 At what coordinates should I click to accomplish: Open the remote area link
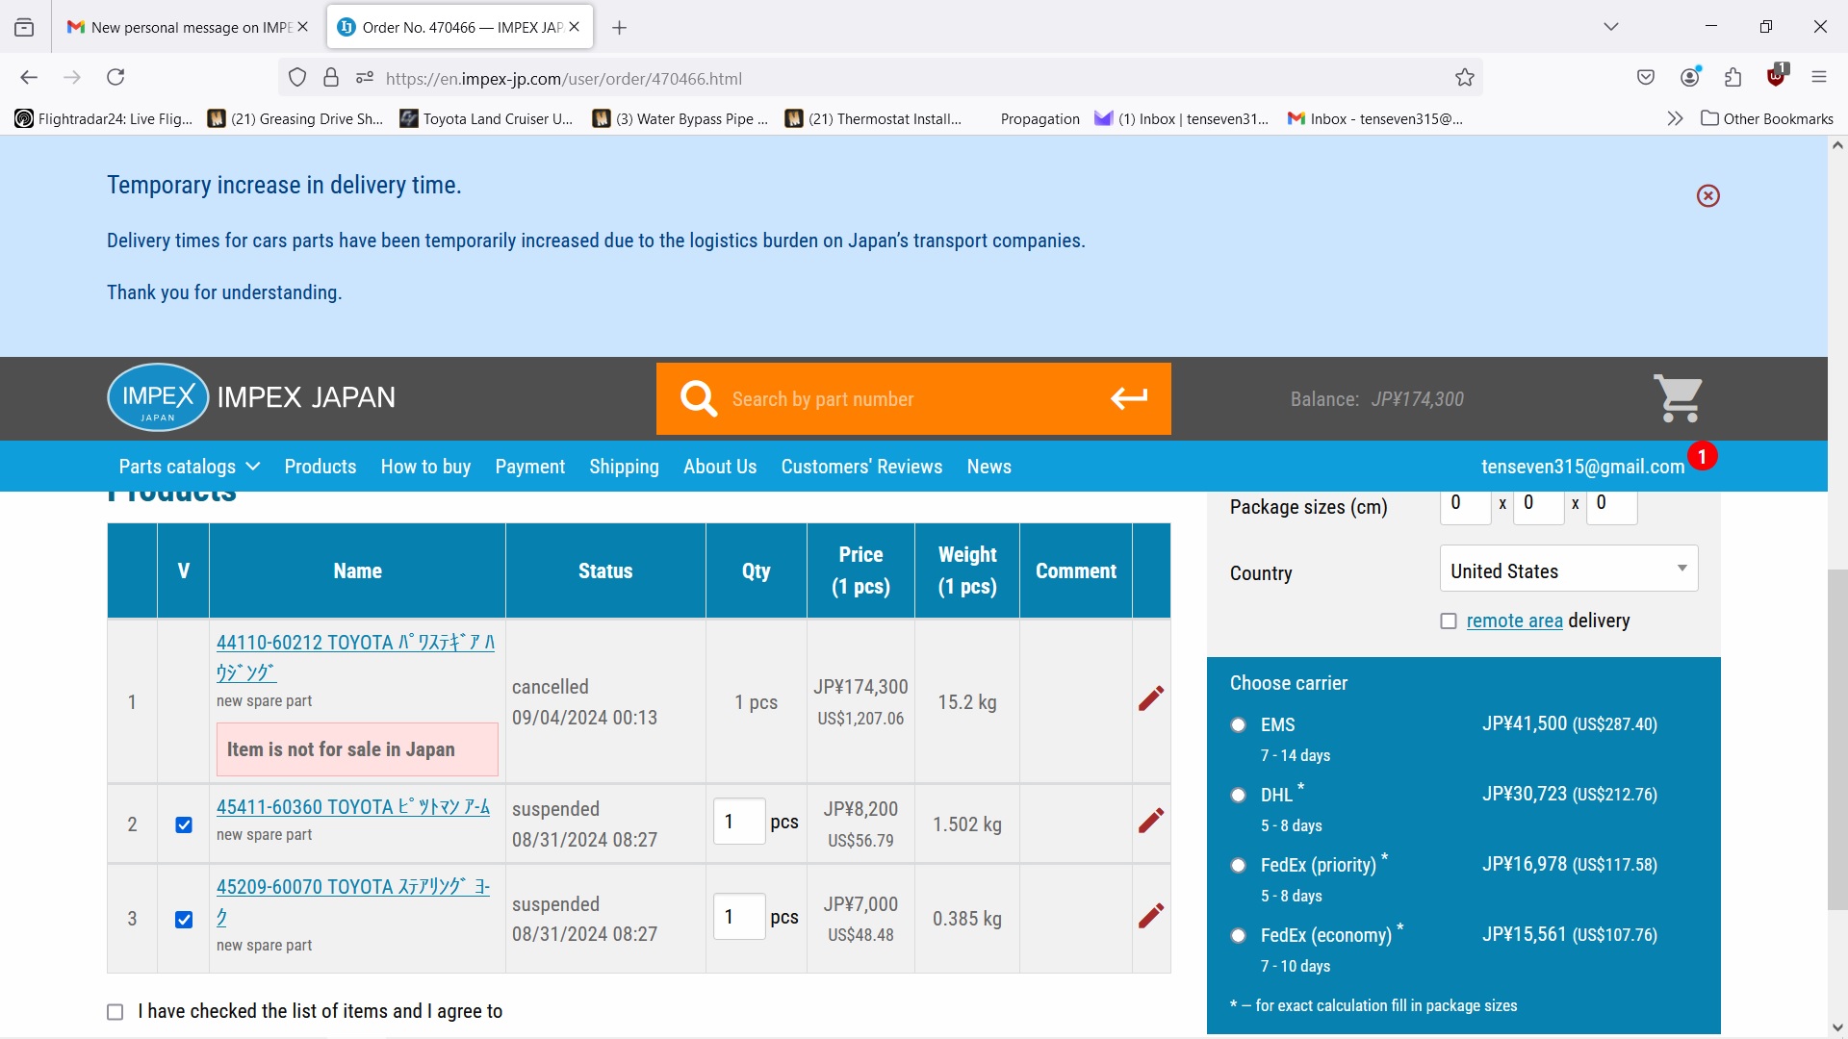[1514, 621]
